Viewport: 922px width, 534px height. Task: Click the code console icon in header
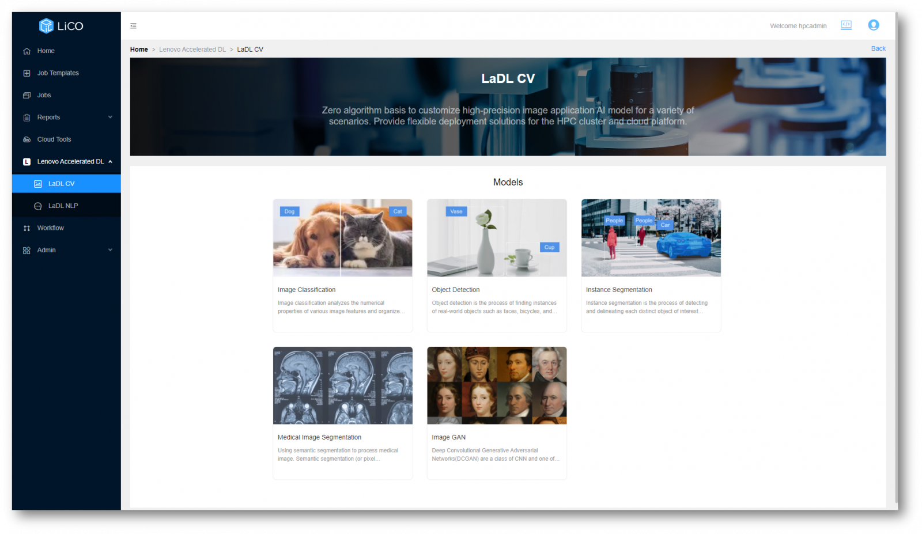(846, 25)
